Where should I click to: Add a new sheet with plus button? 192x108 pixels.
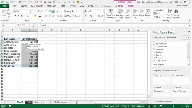[77, 102]
